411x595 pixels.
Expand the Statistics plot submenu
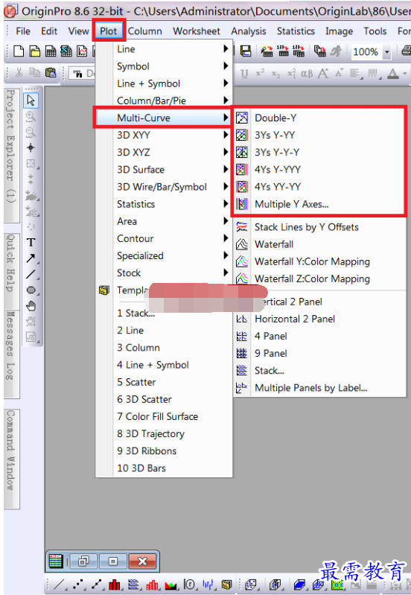tap(164, 204)
